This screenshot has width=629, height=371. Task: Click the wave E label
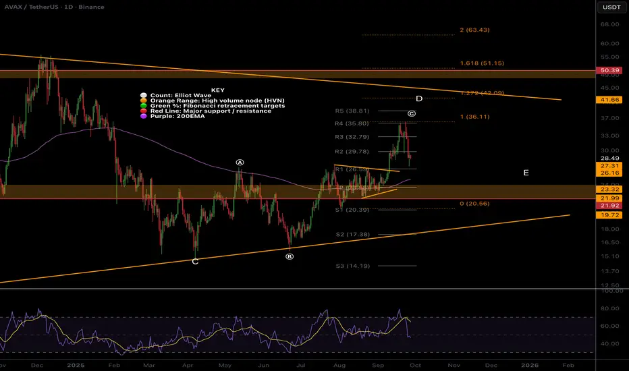click(x=526, y=173)
